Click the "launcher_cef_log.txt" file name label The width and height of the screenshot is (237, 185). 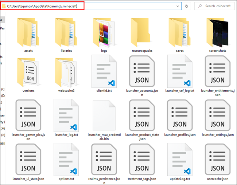point(180,91)
